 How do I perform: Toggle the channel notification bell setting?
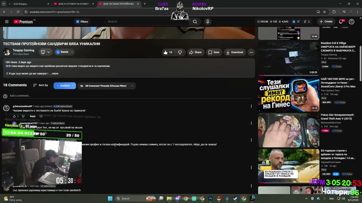(x=46, y=52)
